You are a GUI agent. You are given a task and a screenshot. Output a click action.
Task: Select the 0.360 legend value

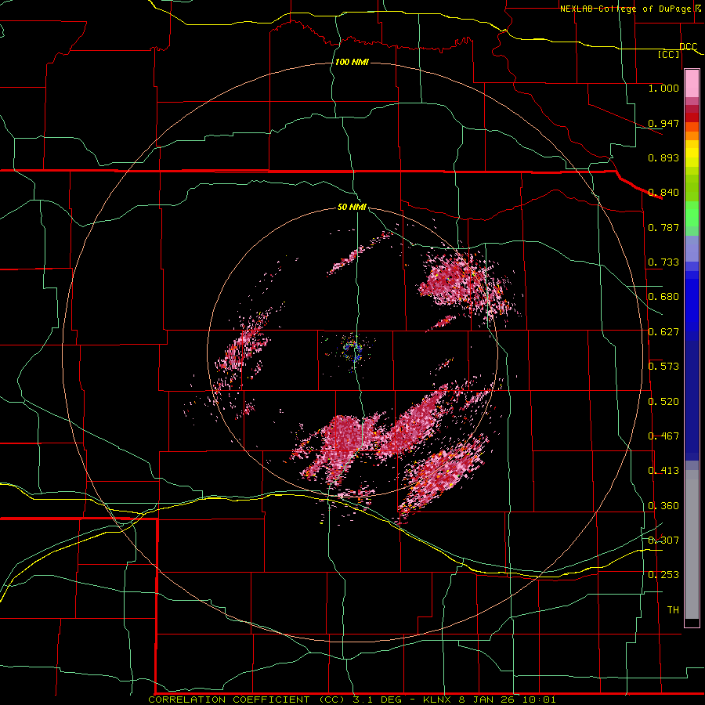[x=663, y=506]
